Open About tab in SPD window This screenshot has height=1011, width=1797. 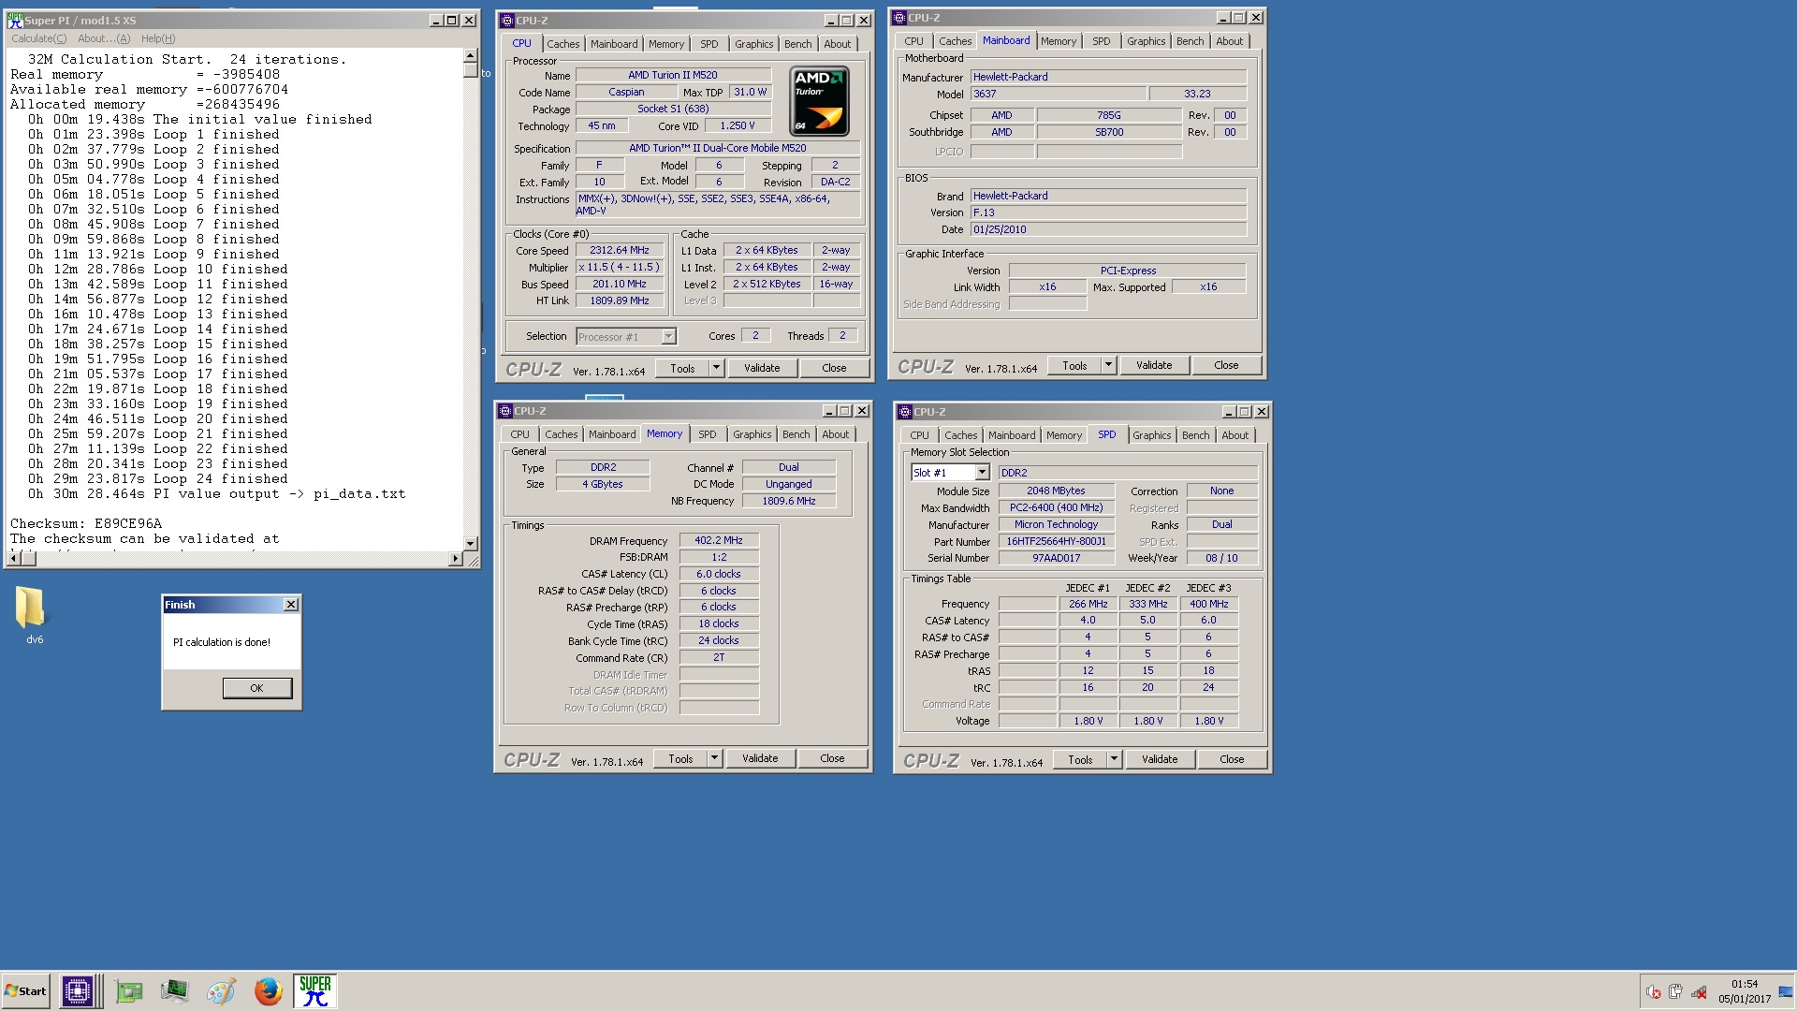click(x=1235, y=435)
